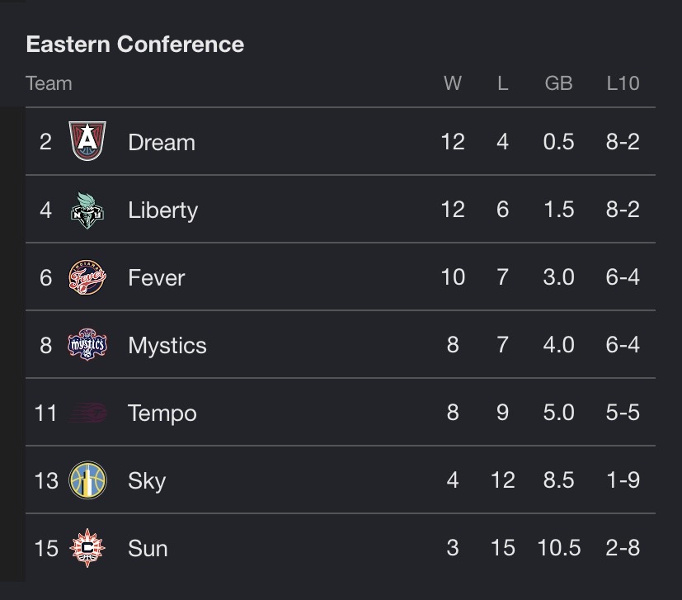Open the Sky team page
The height and width of the screenshot is (600, 682).
pos(147,481)
